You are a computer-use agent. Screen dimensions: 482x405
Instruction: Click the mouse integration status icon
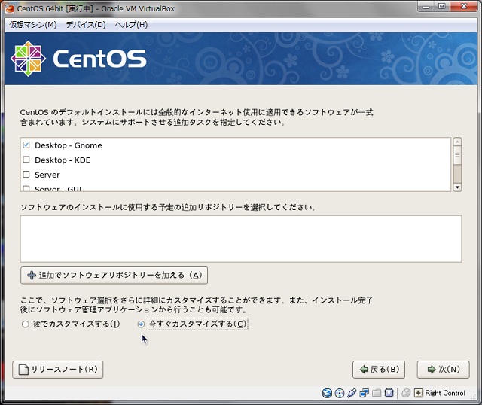tap(406, 393)
